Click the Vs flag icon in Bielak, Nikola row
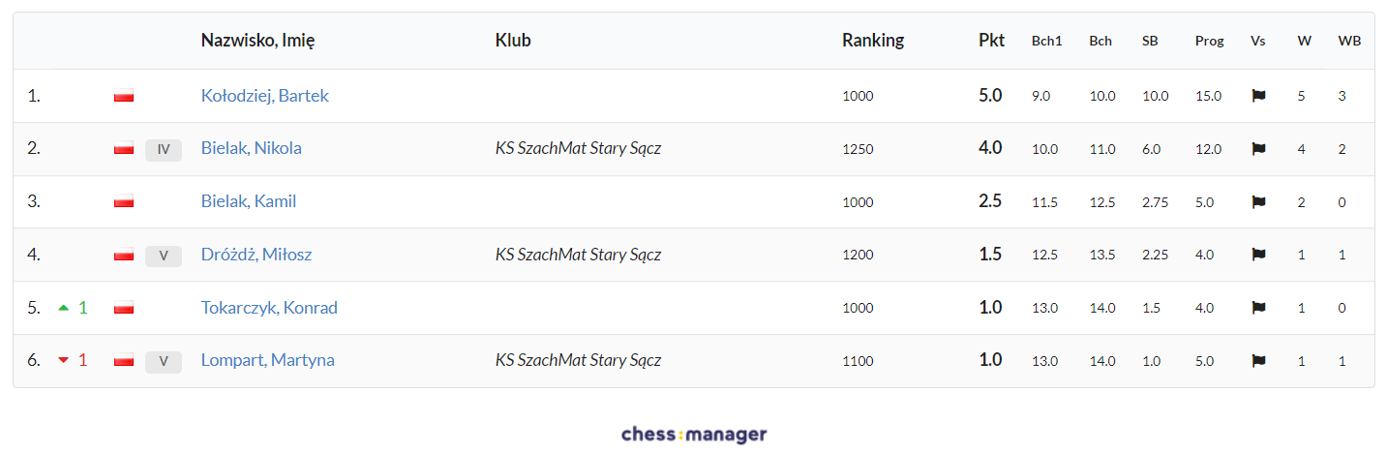Image resolution: width=1387 pixels, height=453 pixels. [1258, 149]
